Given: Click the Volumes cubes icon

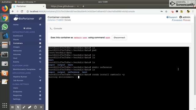Looking at the screenshot, I should click(x=40, y=54).
